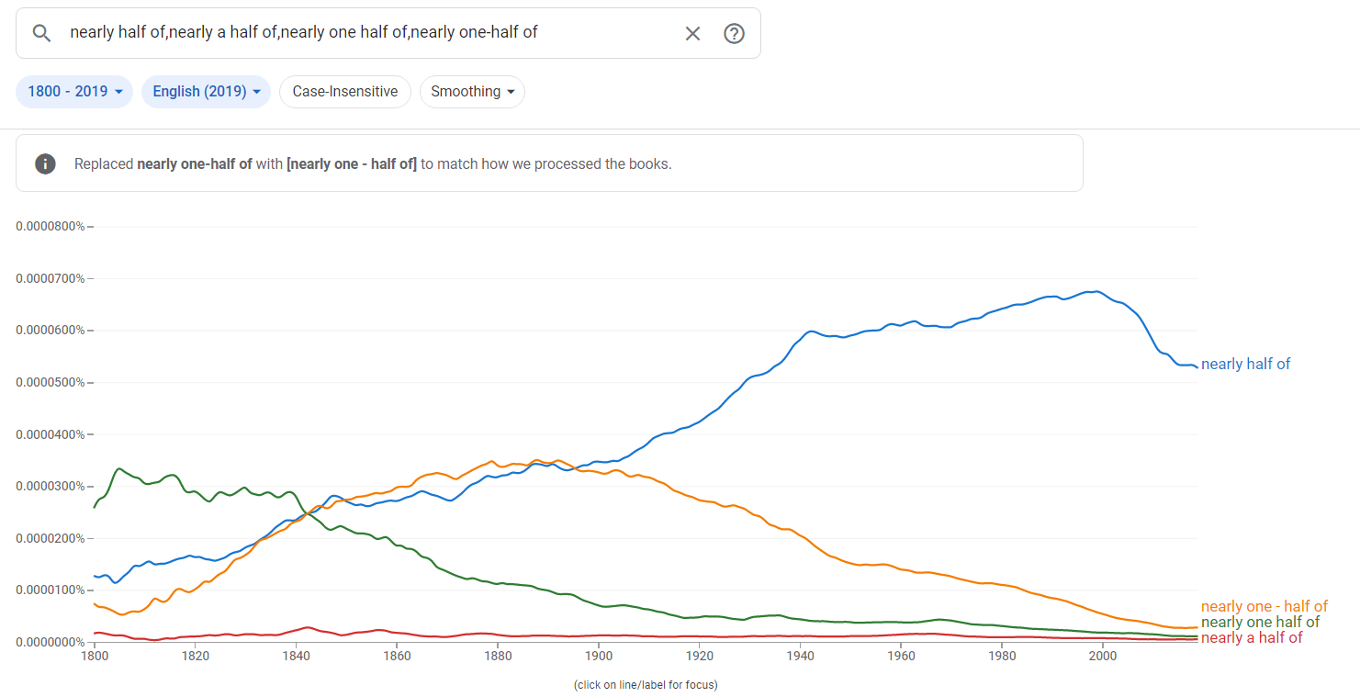Click the info icon in the replacement notice

click(45, 163)
